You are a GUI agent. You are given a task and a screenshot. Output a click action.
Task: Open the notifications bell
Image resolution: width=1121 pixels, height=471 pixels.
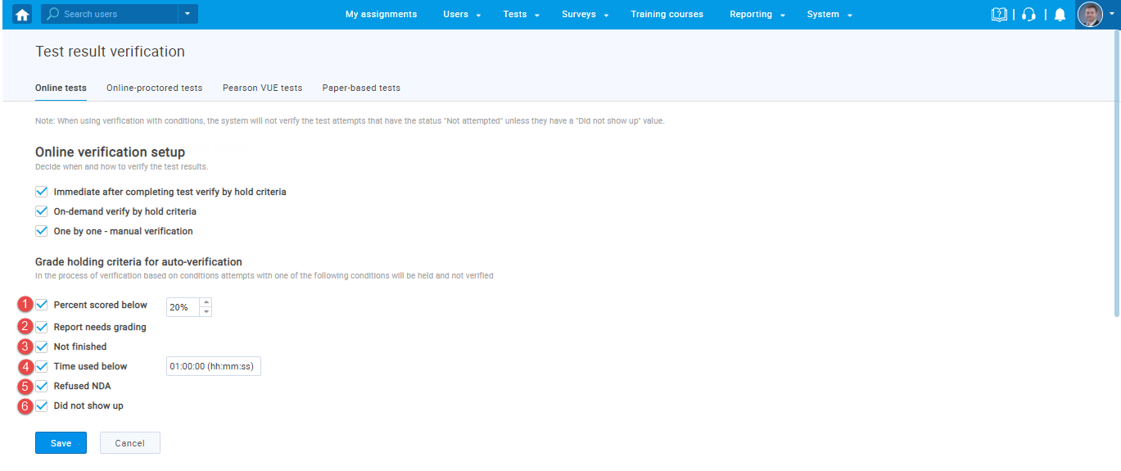tap(1060, 14)
